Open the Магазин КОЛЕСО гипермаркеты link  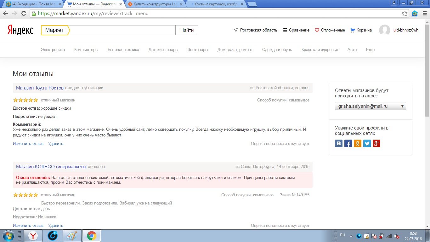tap(51, 166)
